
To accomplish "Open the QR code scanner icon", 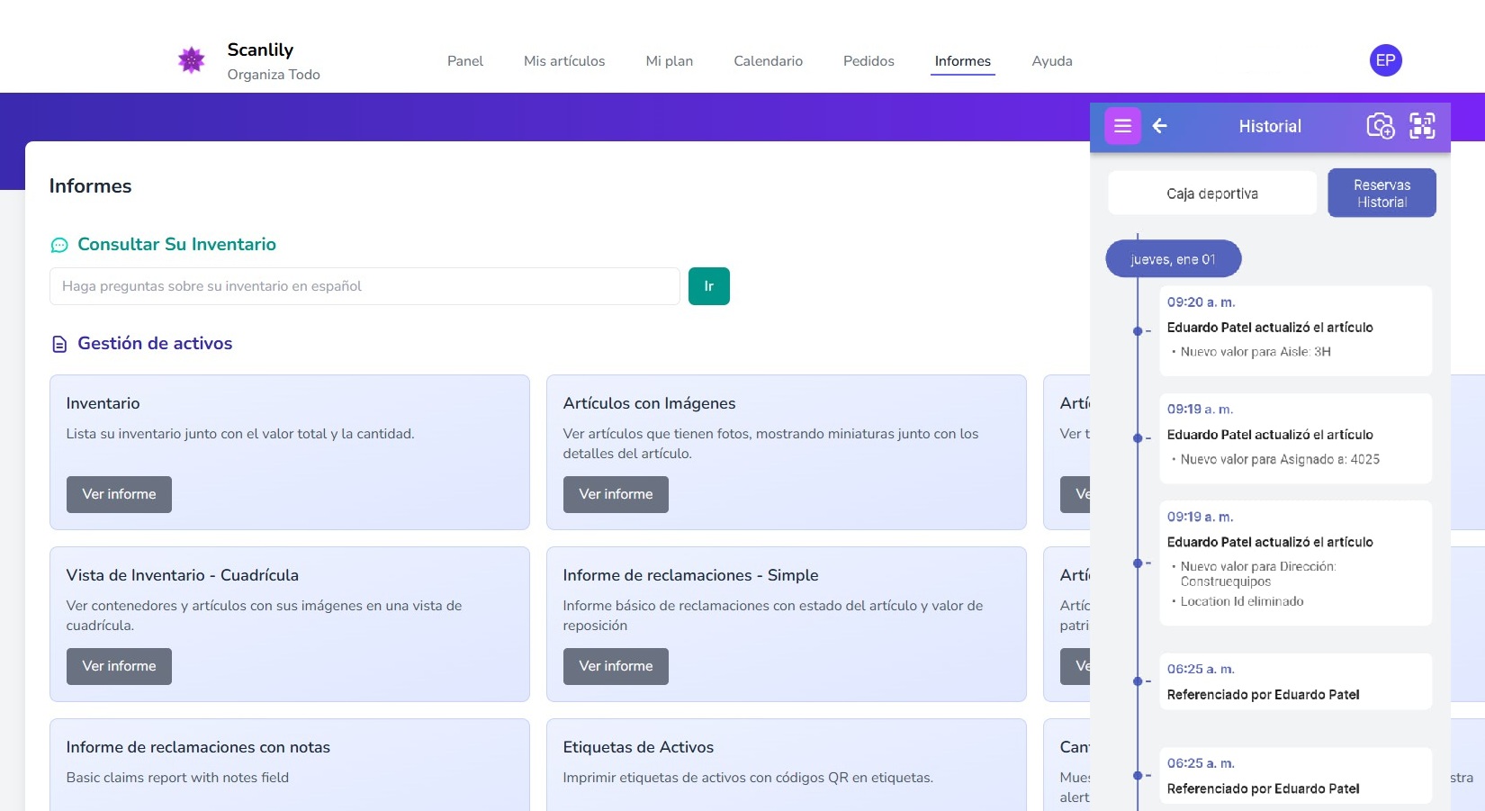I will (x=1422, y=126).
